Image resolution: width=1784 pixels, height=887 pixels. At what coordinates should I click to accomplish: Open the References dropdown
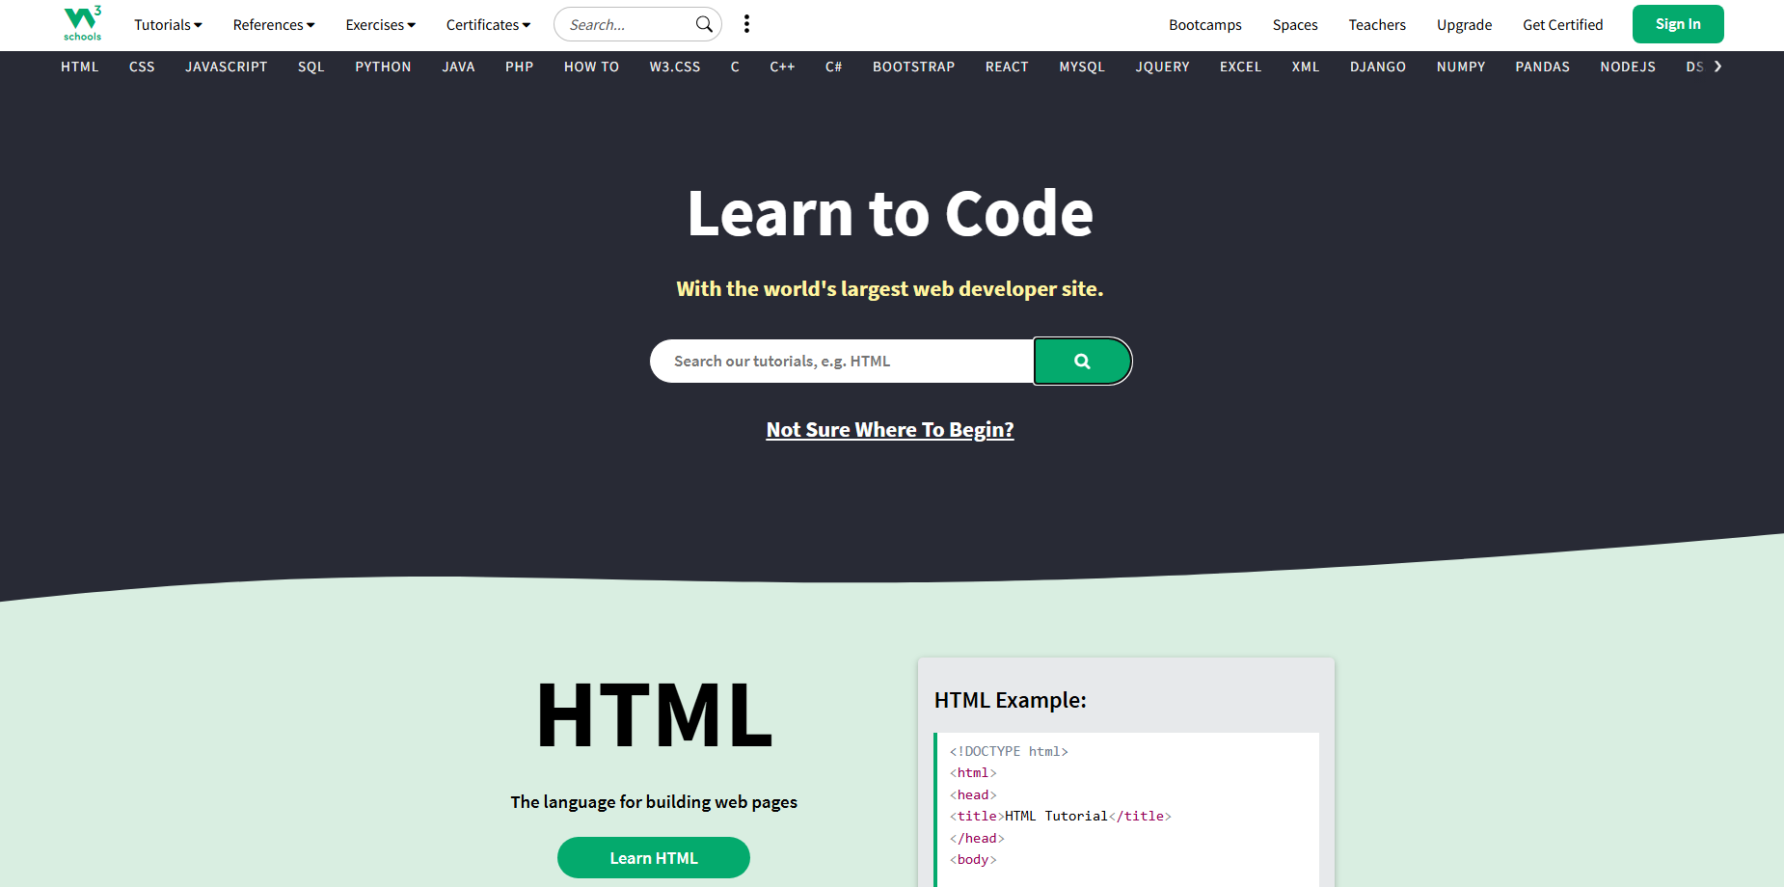(274, 25)
